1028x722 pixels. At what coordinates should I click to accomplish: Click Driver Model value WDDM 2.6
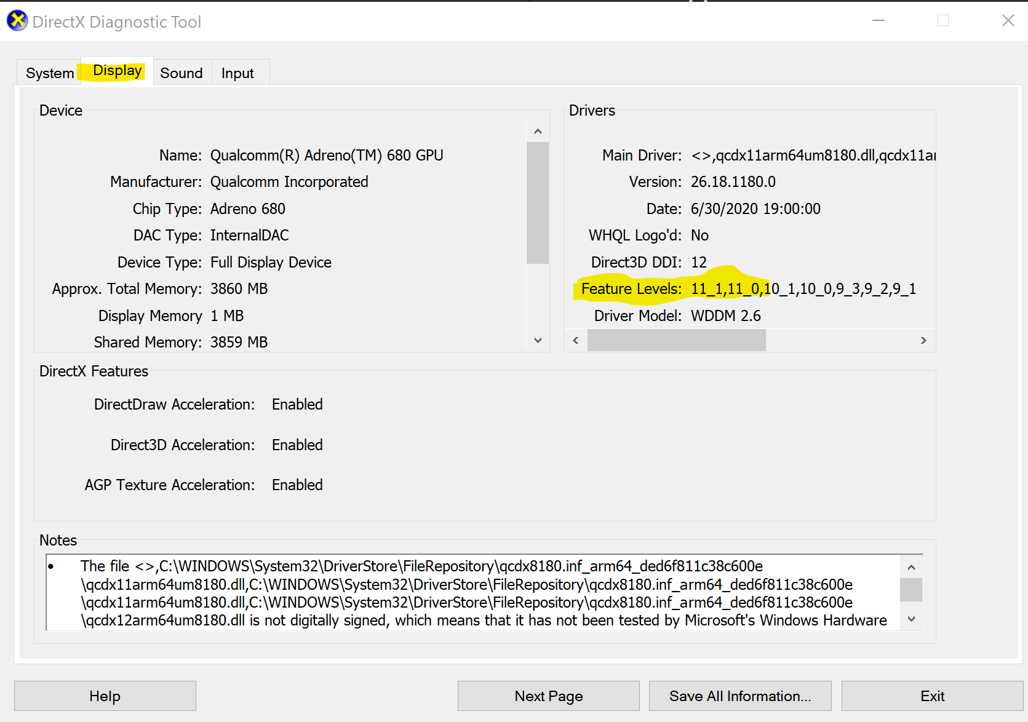pos(726,316)
